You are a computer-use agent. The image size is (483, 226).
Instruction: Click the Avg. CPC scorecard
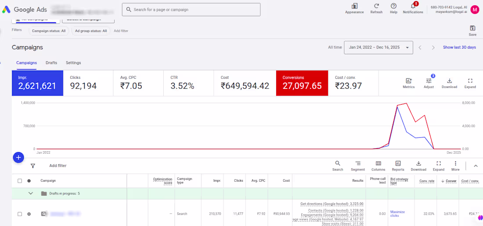click(138, 83)
